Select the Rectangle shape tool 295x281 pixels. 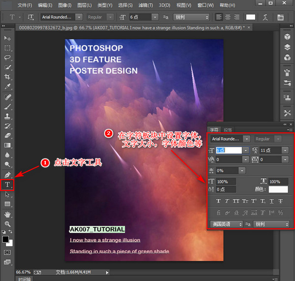[7, 204]
